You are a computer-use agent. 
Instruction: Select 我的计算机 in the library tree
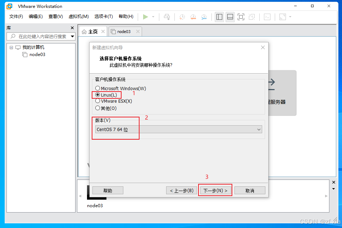[x=33, y=47]
